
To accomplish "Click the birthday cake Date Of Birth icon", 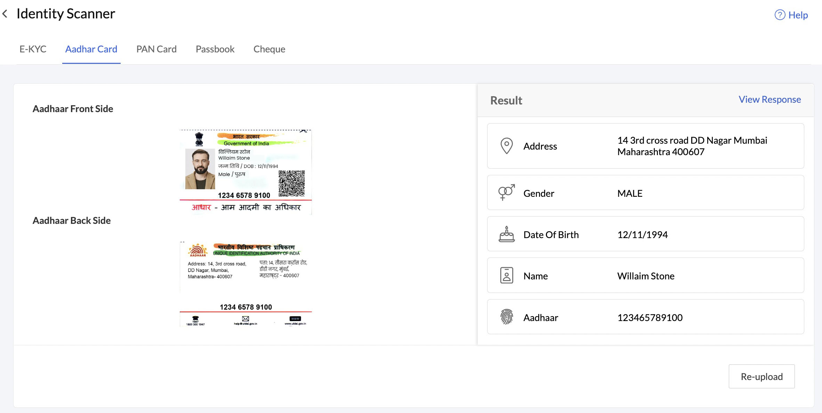I will tap(507, 234).
